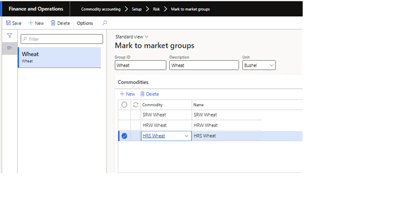This screenshot has width=407, height=215.
Task: Click the HRW Wheat name cell
Action: [x=227, y=125]
